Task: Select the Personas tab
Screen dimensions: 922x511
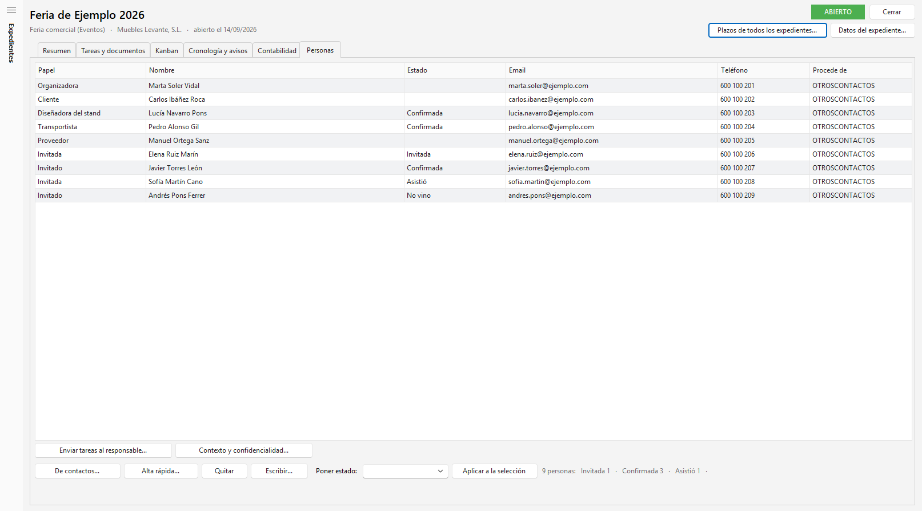Action: 320,50
